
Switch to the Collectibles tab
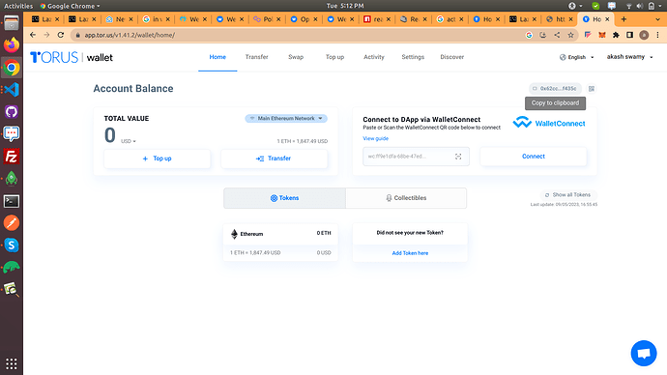pos(406,198)
